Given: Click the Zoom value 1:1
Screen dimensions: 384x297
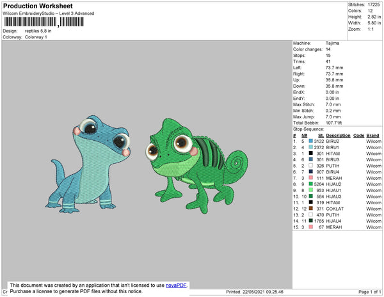Looking at the screenshot, I should click(371, 29).
